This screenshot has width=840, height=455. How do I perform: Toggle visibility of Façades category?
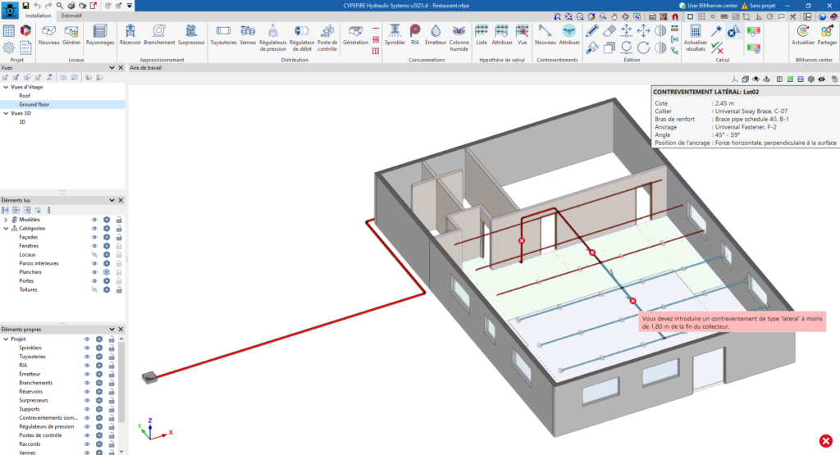(x=94, y=237)
